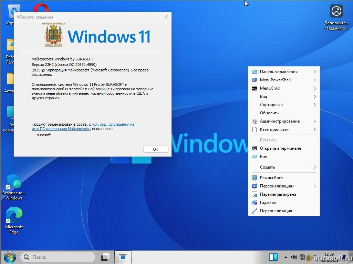Choose Обновить from the context menu
353x264 pixels.
pos(284,113)
